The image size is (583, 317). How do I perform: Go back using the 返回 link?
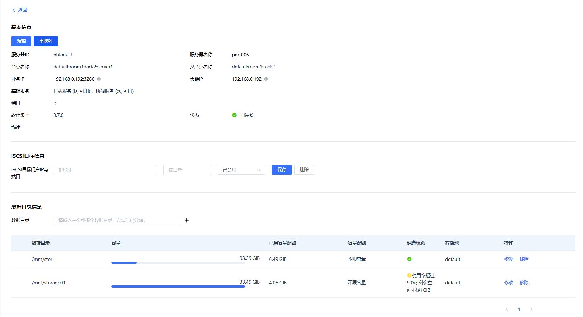point(20,10)
